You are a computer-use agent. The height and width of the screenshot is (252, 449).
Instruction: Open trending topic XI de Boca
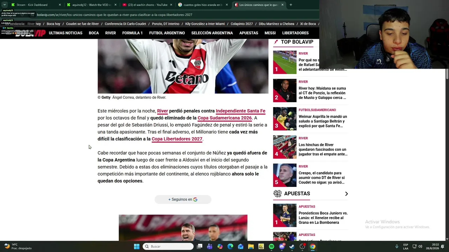point(308,24)
